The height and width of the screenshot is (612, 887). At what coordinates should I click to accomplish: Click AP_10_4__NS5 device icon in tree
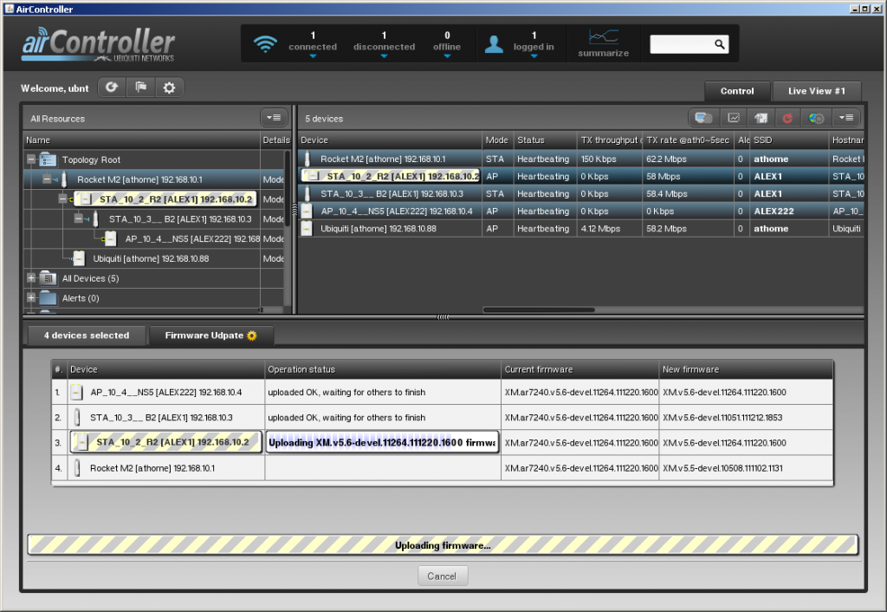[111, 238]
